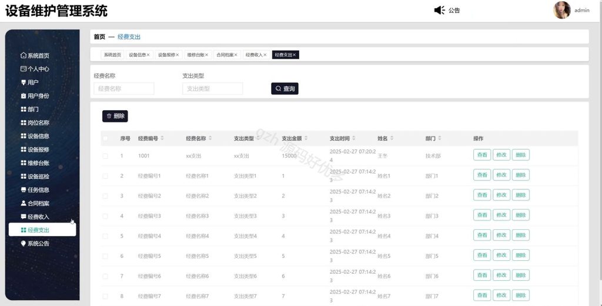Toggle the select-all checkbox in table header
Viewport: 602px width, 306px height.
(x=105, y=138)
